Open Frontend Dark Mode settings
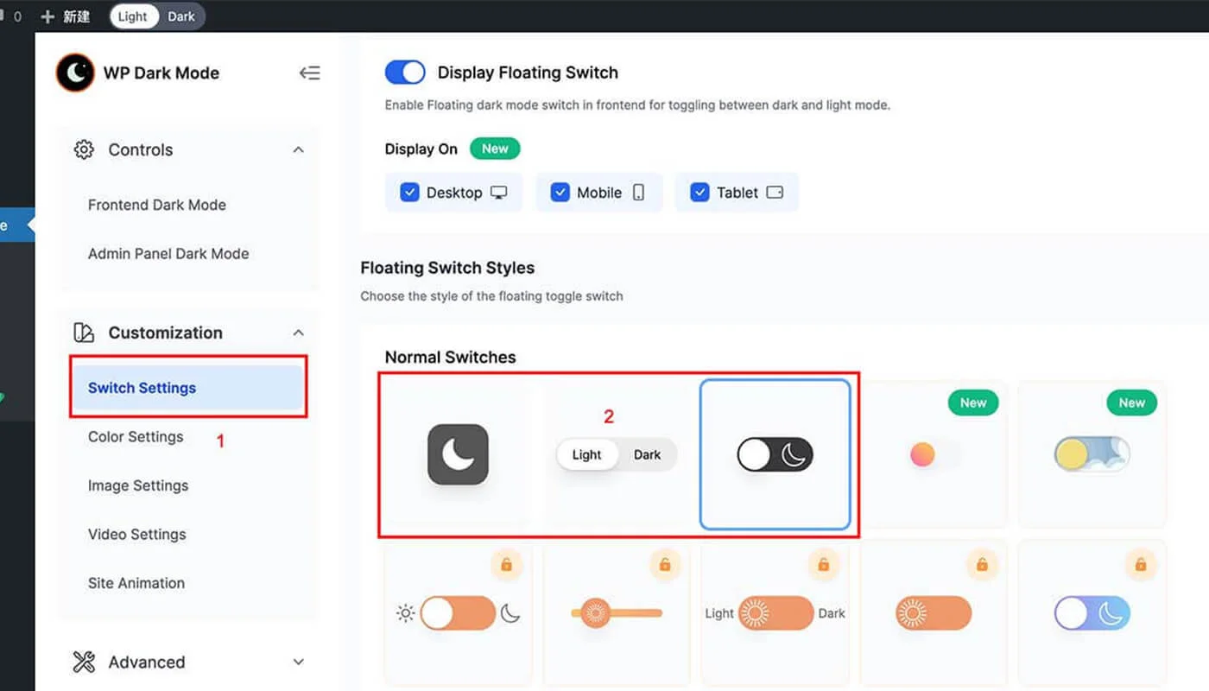1209x691 pixels. click(156, 205)
